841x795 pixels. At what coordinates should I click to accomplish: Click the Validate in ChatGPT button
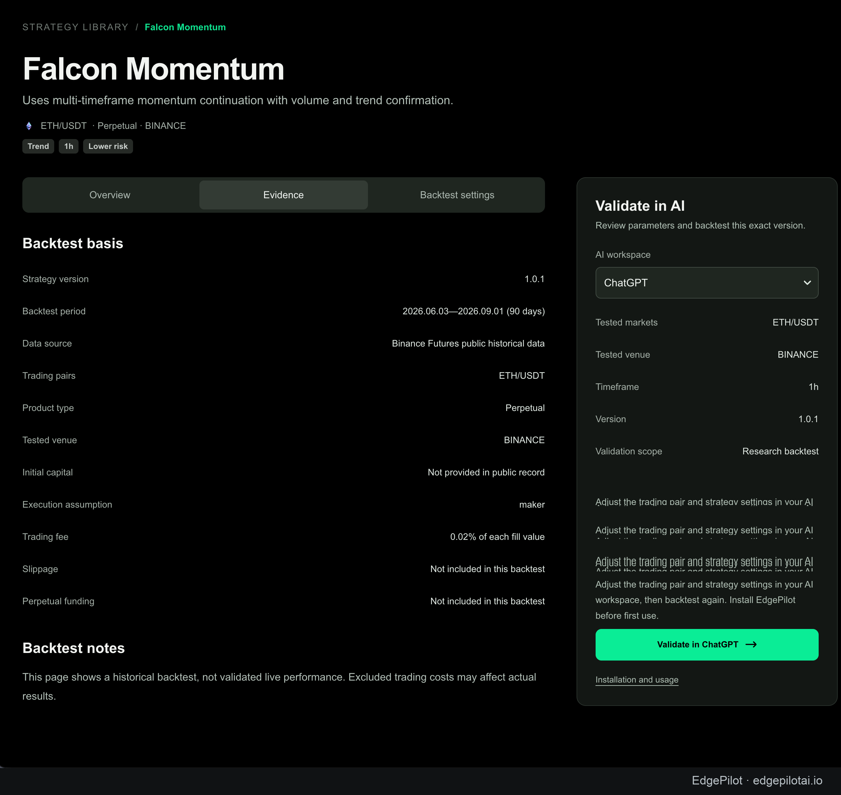coord(706,644)
